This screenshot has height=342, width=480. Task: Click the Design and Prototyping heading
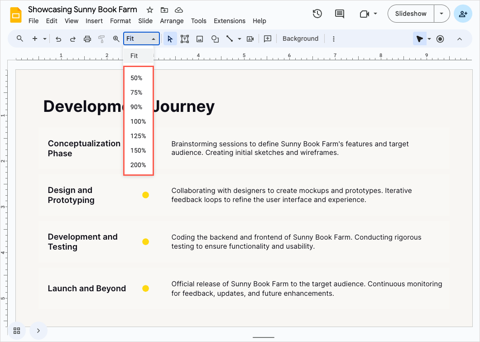pos(71,195)
